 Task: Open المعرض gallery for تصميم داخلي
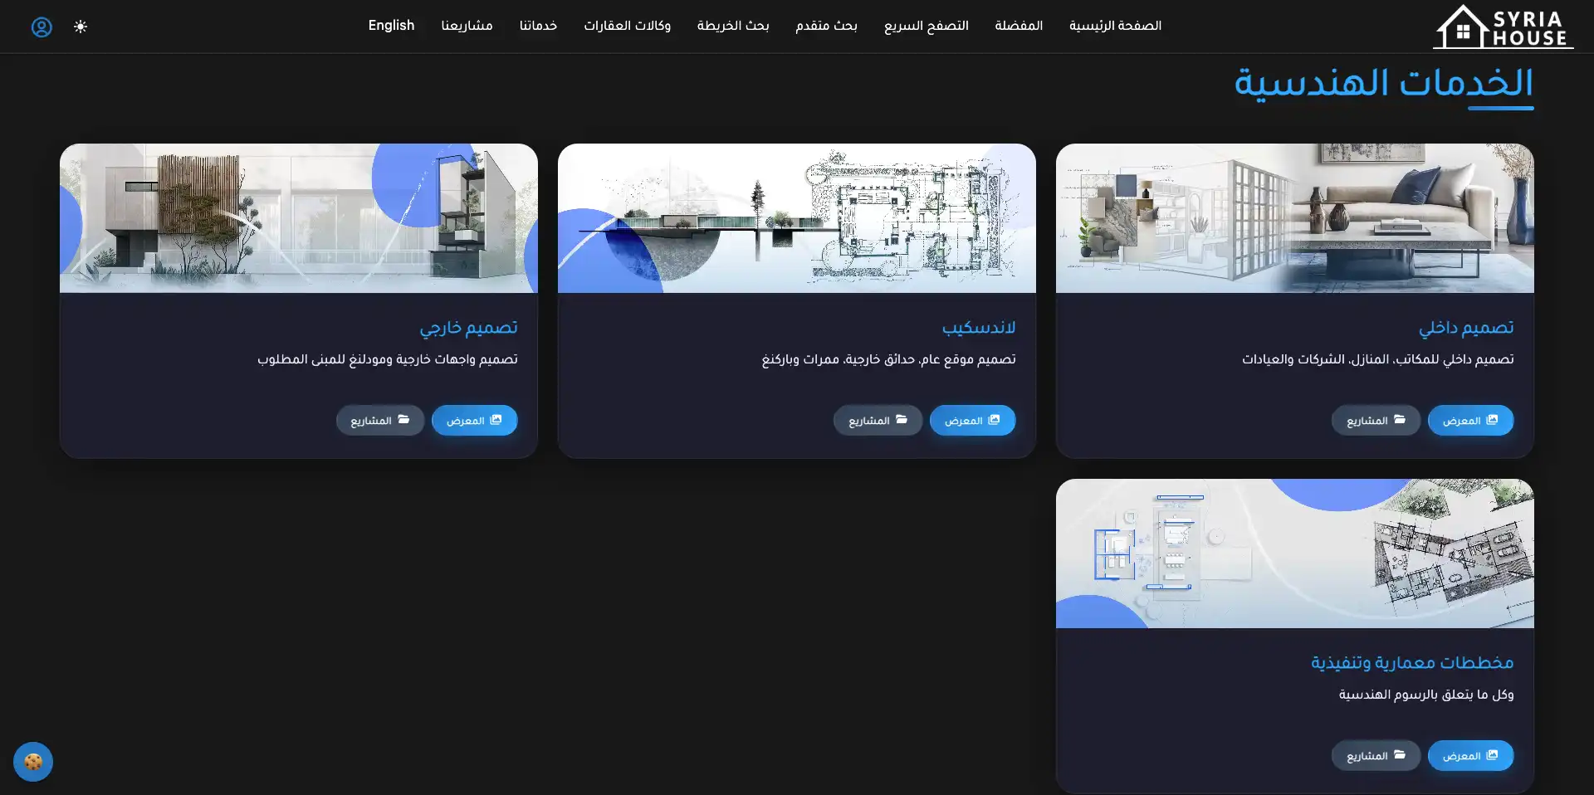point(1470,421)
